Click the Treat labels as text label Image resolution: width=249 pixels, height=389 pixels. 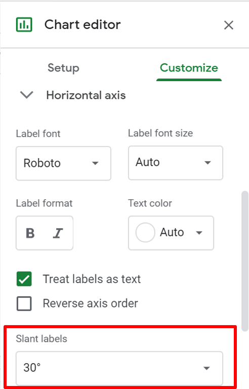tap(92, 279)
